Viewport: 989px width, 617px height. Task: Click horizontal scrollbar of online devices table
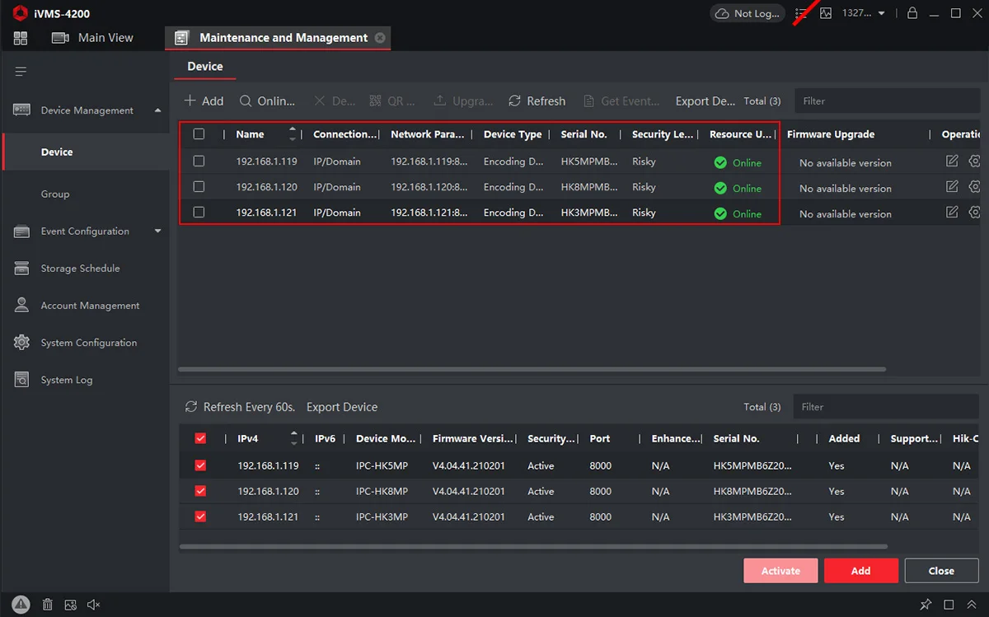[x=533, y=546]
